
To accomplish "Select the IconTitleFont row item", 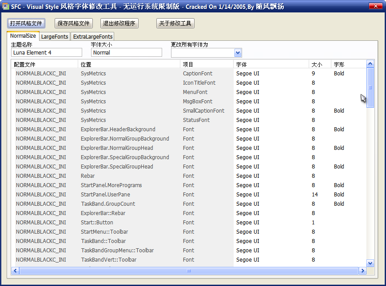I will tap(199, 83).
